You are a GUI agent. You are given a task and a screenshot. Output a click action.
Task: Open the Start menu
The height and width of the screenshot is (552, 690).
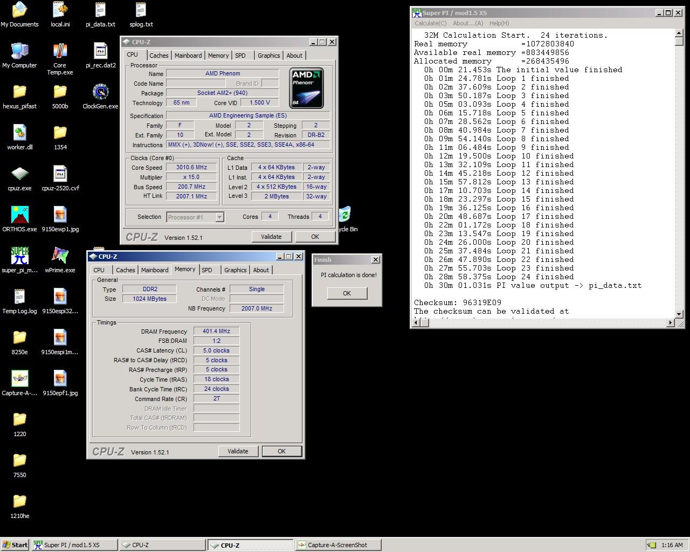pos(15,545)
